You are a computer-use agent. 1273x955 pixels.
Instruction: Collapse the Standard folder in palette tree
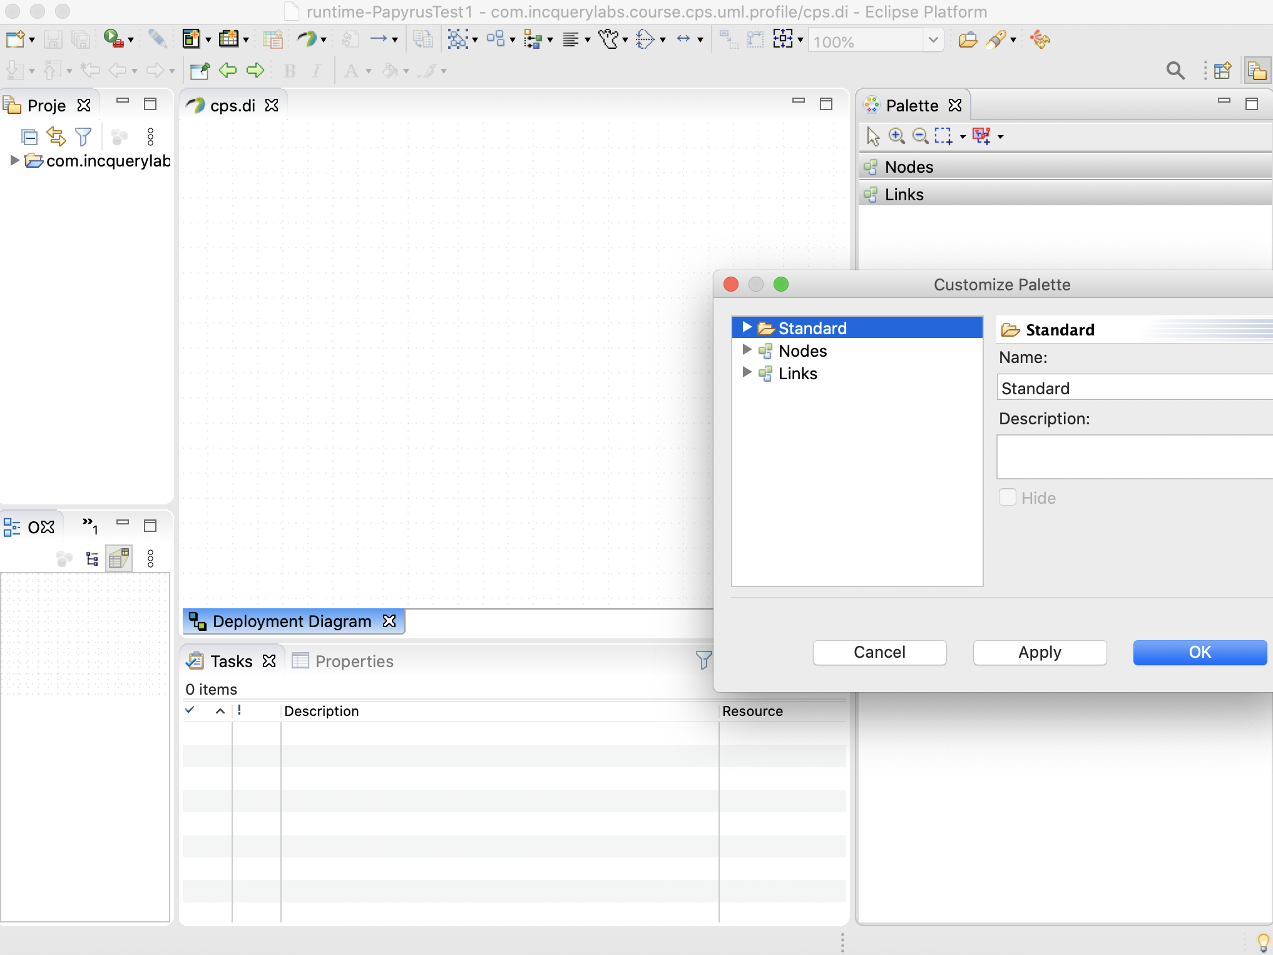[x=749, y=328]
